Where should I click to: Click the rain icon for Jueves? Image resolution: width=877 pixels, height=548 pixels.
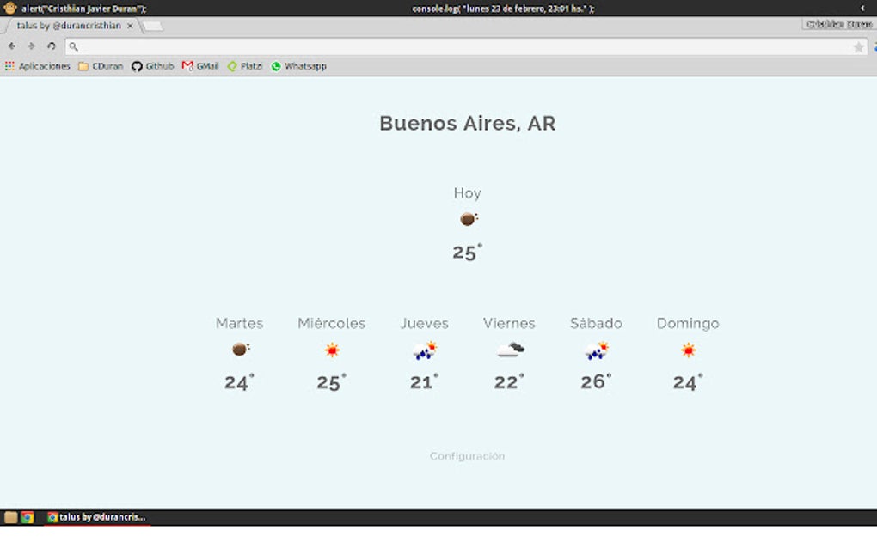click(x=424, y=350)
